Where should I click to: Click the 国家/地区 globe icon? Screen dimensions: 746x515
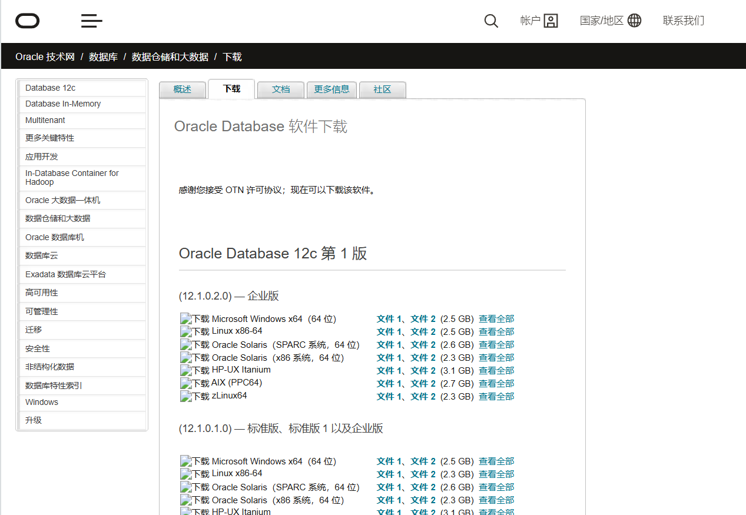click(634, 21)
